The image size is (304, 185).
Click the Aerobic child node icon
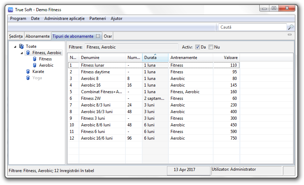point(35,65)
